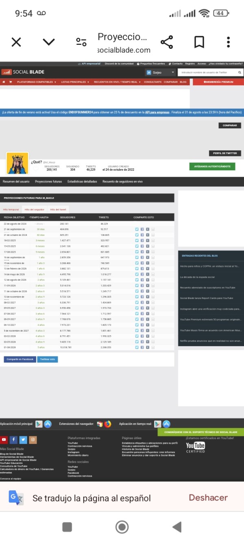The image size is (244, 543).
Task: Click Google Play icon for Aplicación móvil principal
Action: (39, 424)
